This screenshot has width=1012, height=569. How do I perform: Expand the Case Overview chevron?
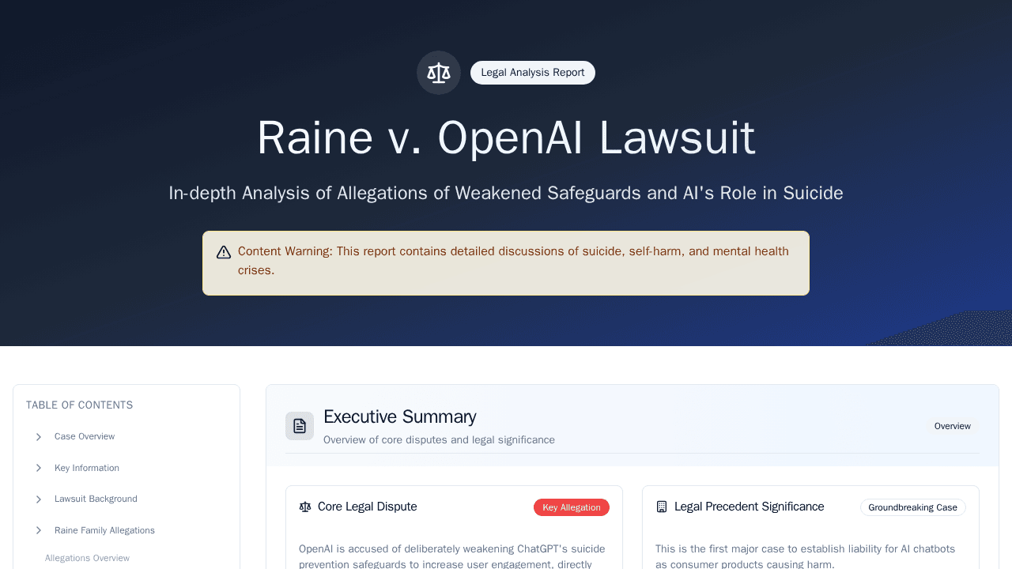pyautogui.click(x=38, y=437)
